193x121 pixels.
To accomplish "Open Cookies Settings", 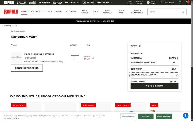I will 128,116.
